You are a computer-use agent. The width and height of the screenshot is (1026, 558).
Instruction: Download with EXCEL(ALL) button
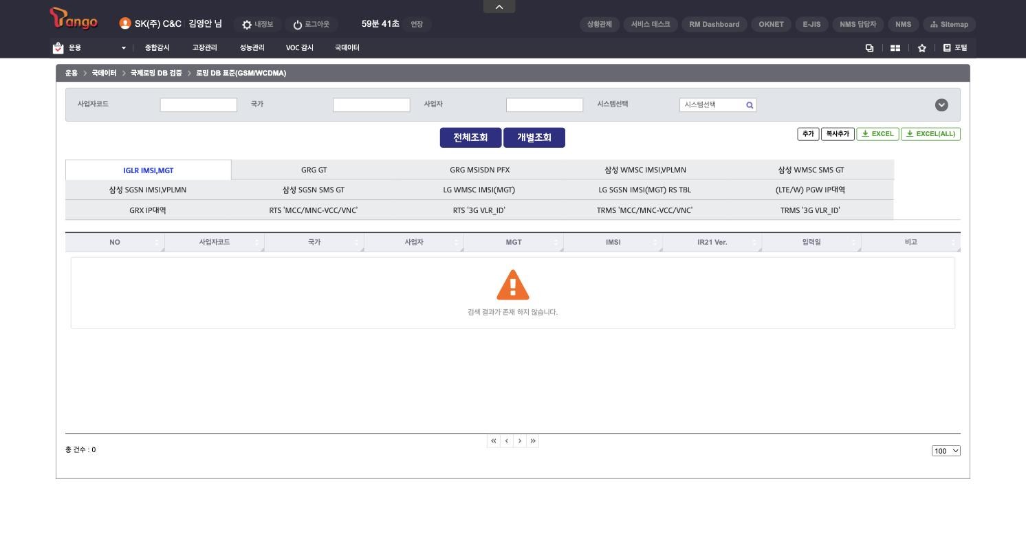point(930,134)
